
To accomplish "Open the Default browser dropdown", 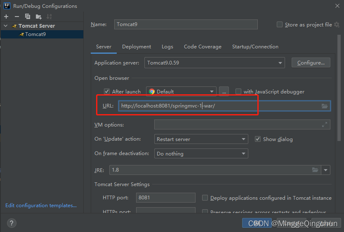I will pyautogui.click(x=181, y=91).
